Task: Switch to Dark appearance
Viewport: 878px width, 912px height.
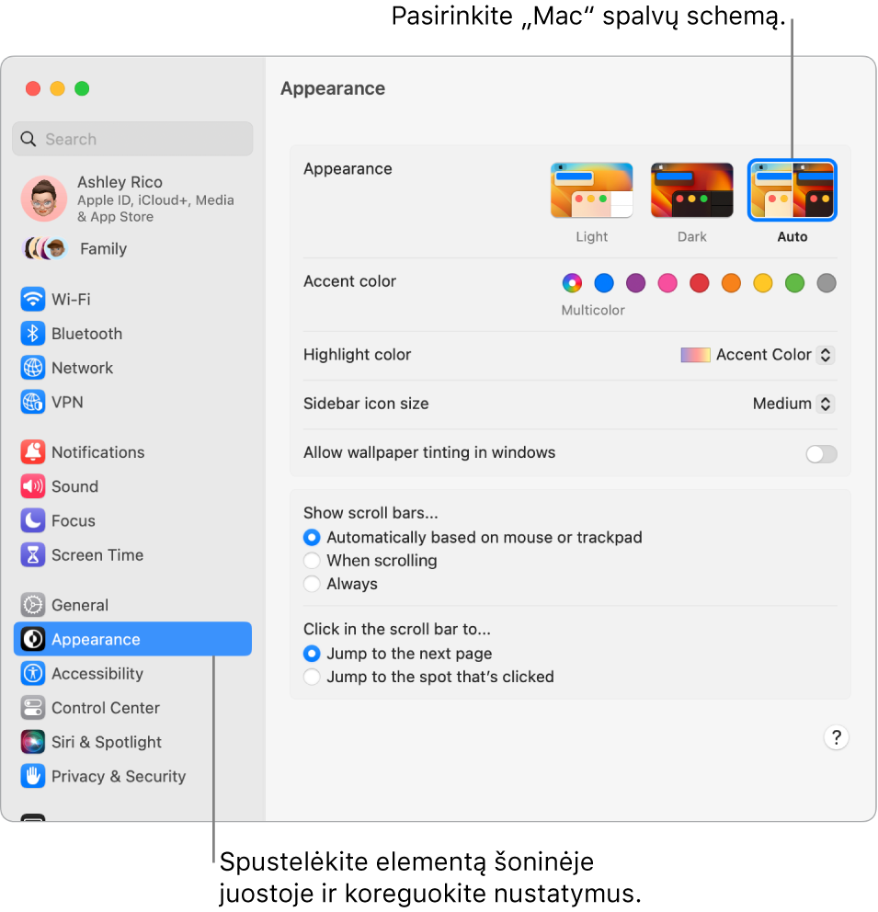Action: pyautogui.click(x=691, y=189)
